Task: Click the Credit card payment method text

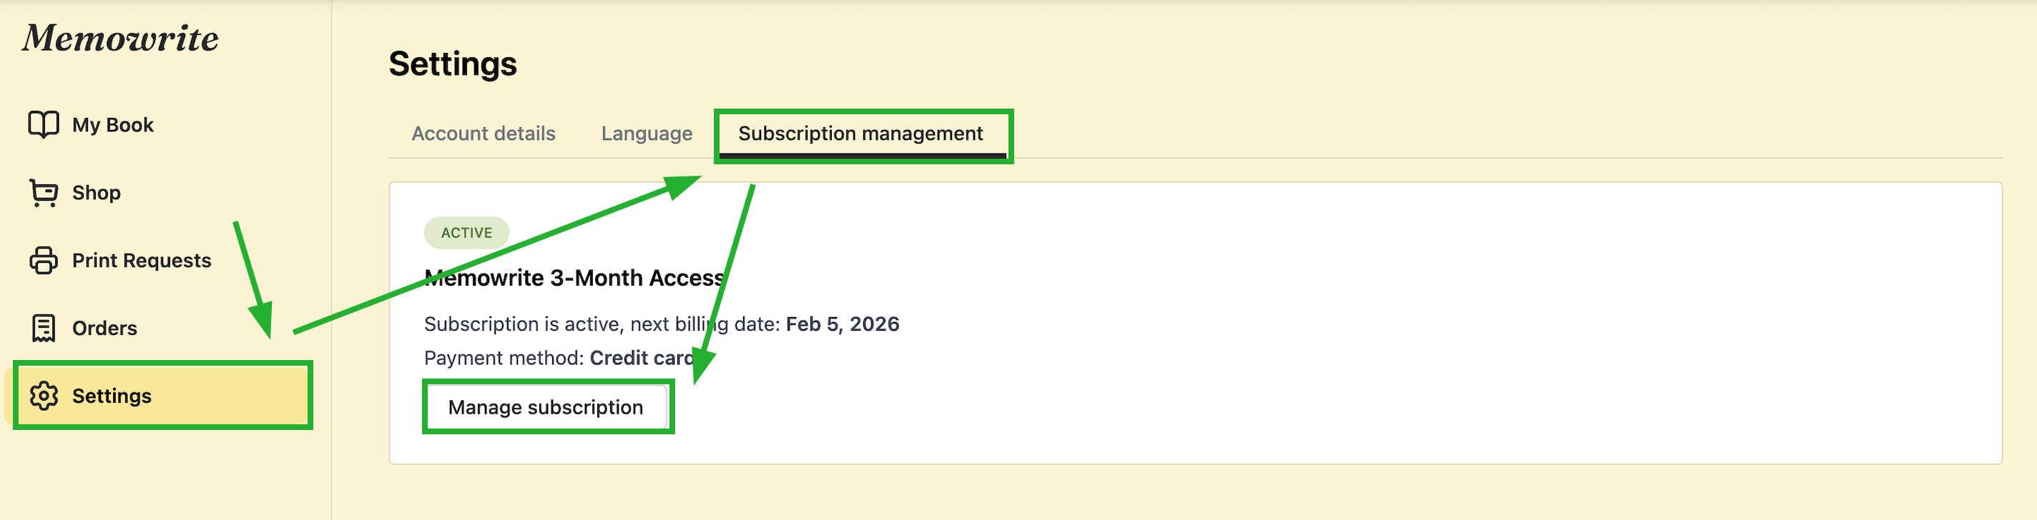Action: tap(642, 358)
